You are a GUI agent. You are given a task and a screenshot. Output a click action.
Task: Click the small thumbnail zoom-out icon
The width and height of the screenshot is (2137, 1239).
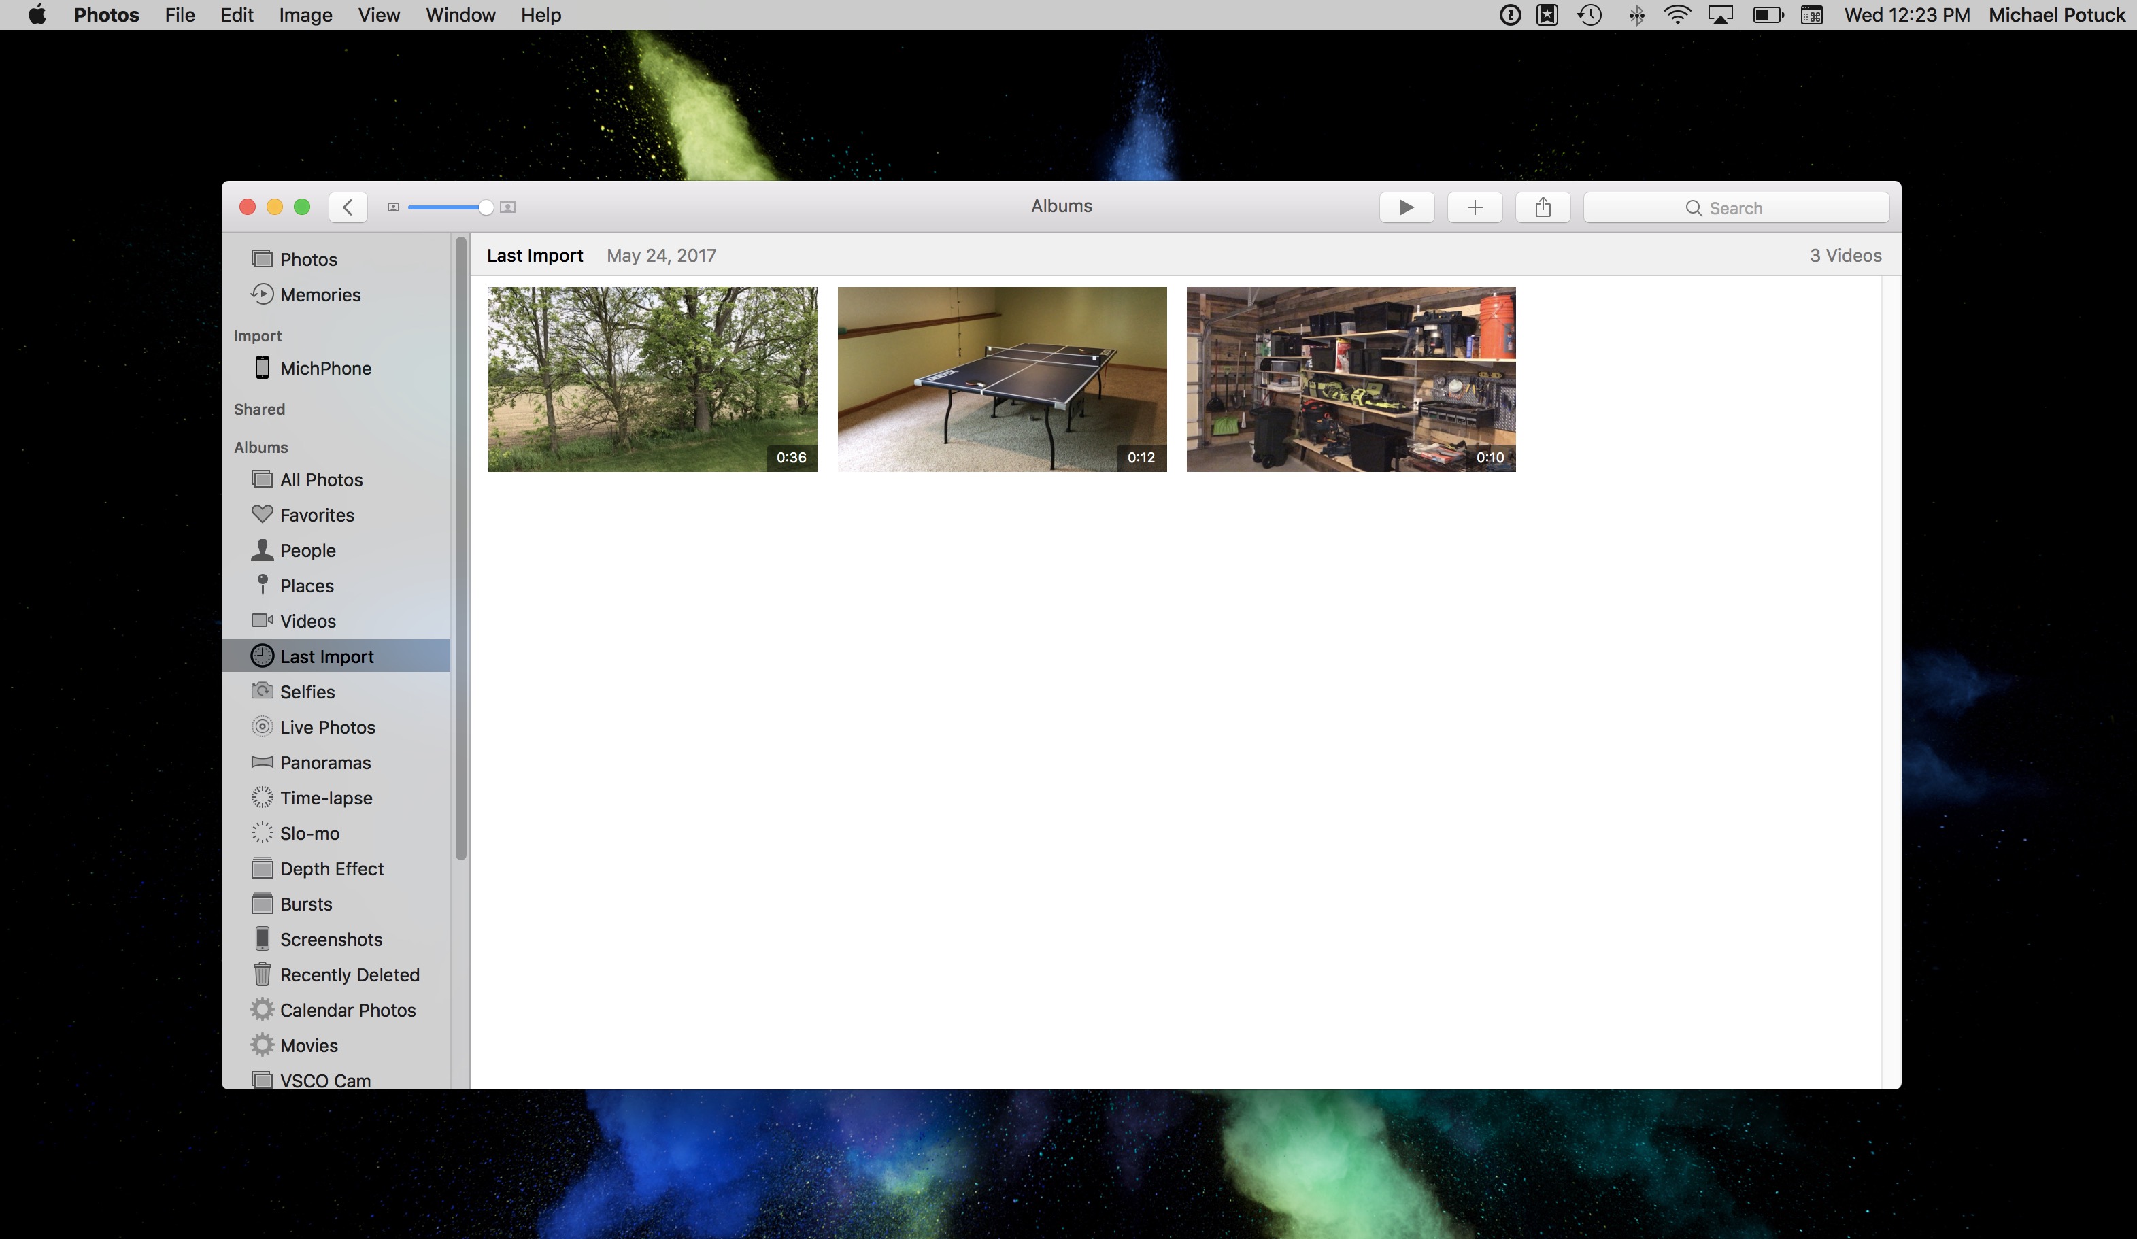click(392, 207)
